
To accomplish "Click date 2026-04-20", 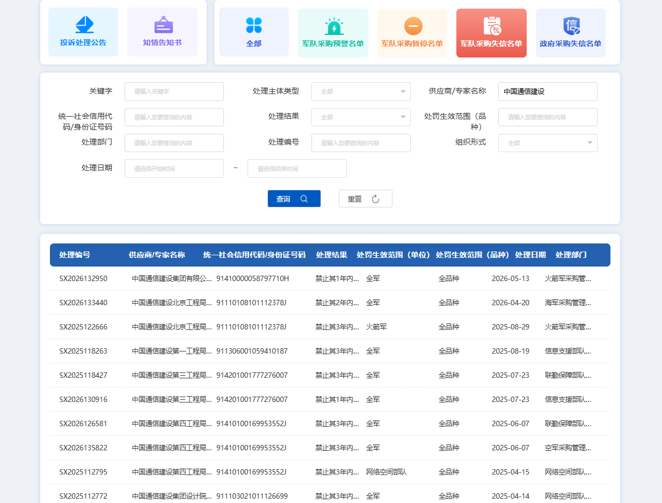I will coord(511,303).
